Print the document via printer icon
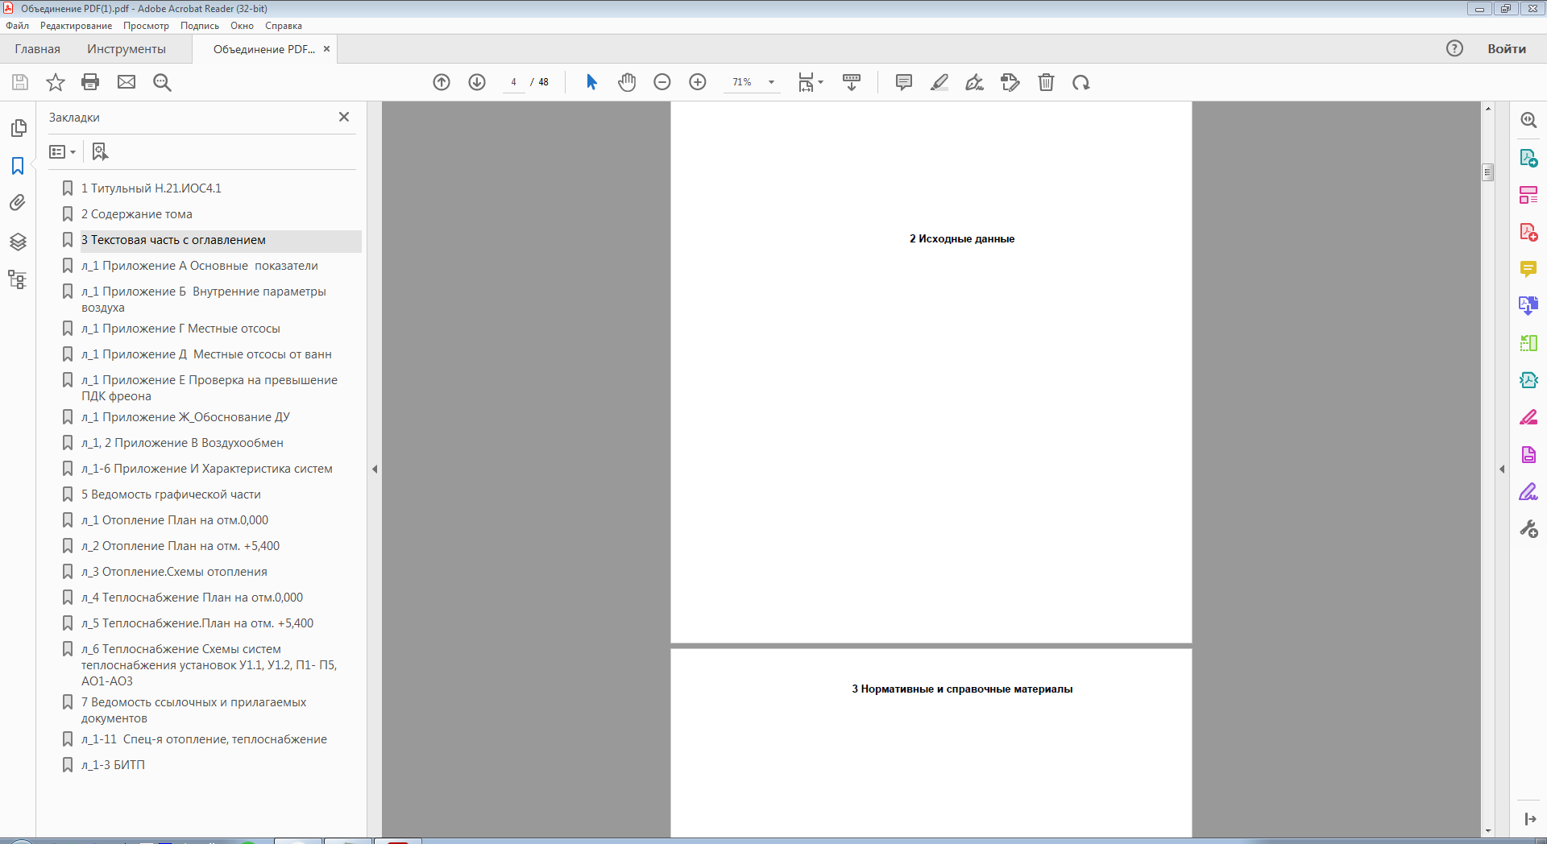The image size is (1547, 844). click(x=90, y=82)
